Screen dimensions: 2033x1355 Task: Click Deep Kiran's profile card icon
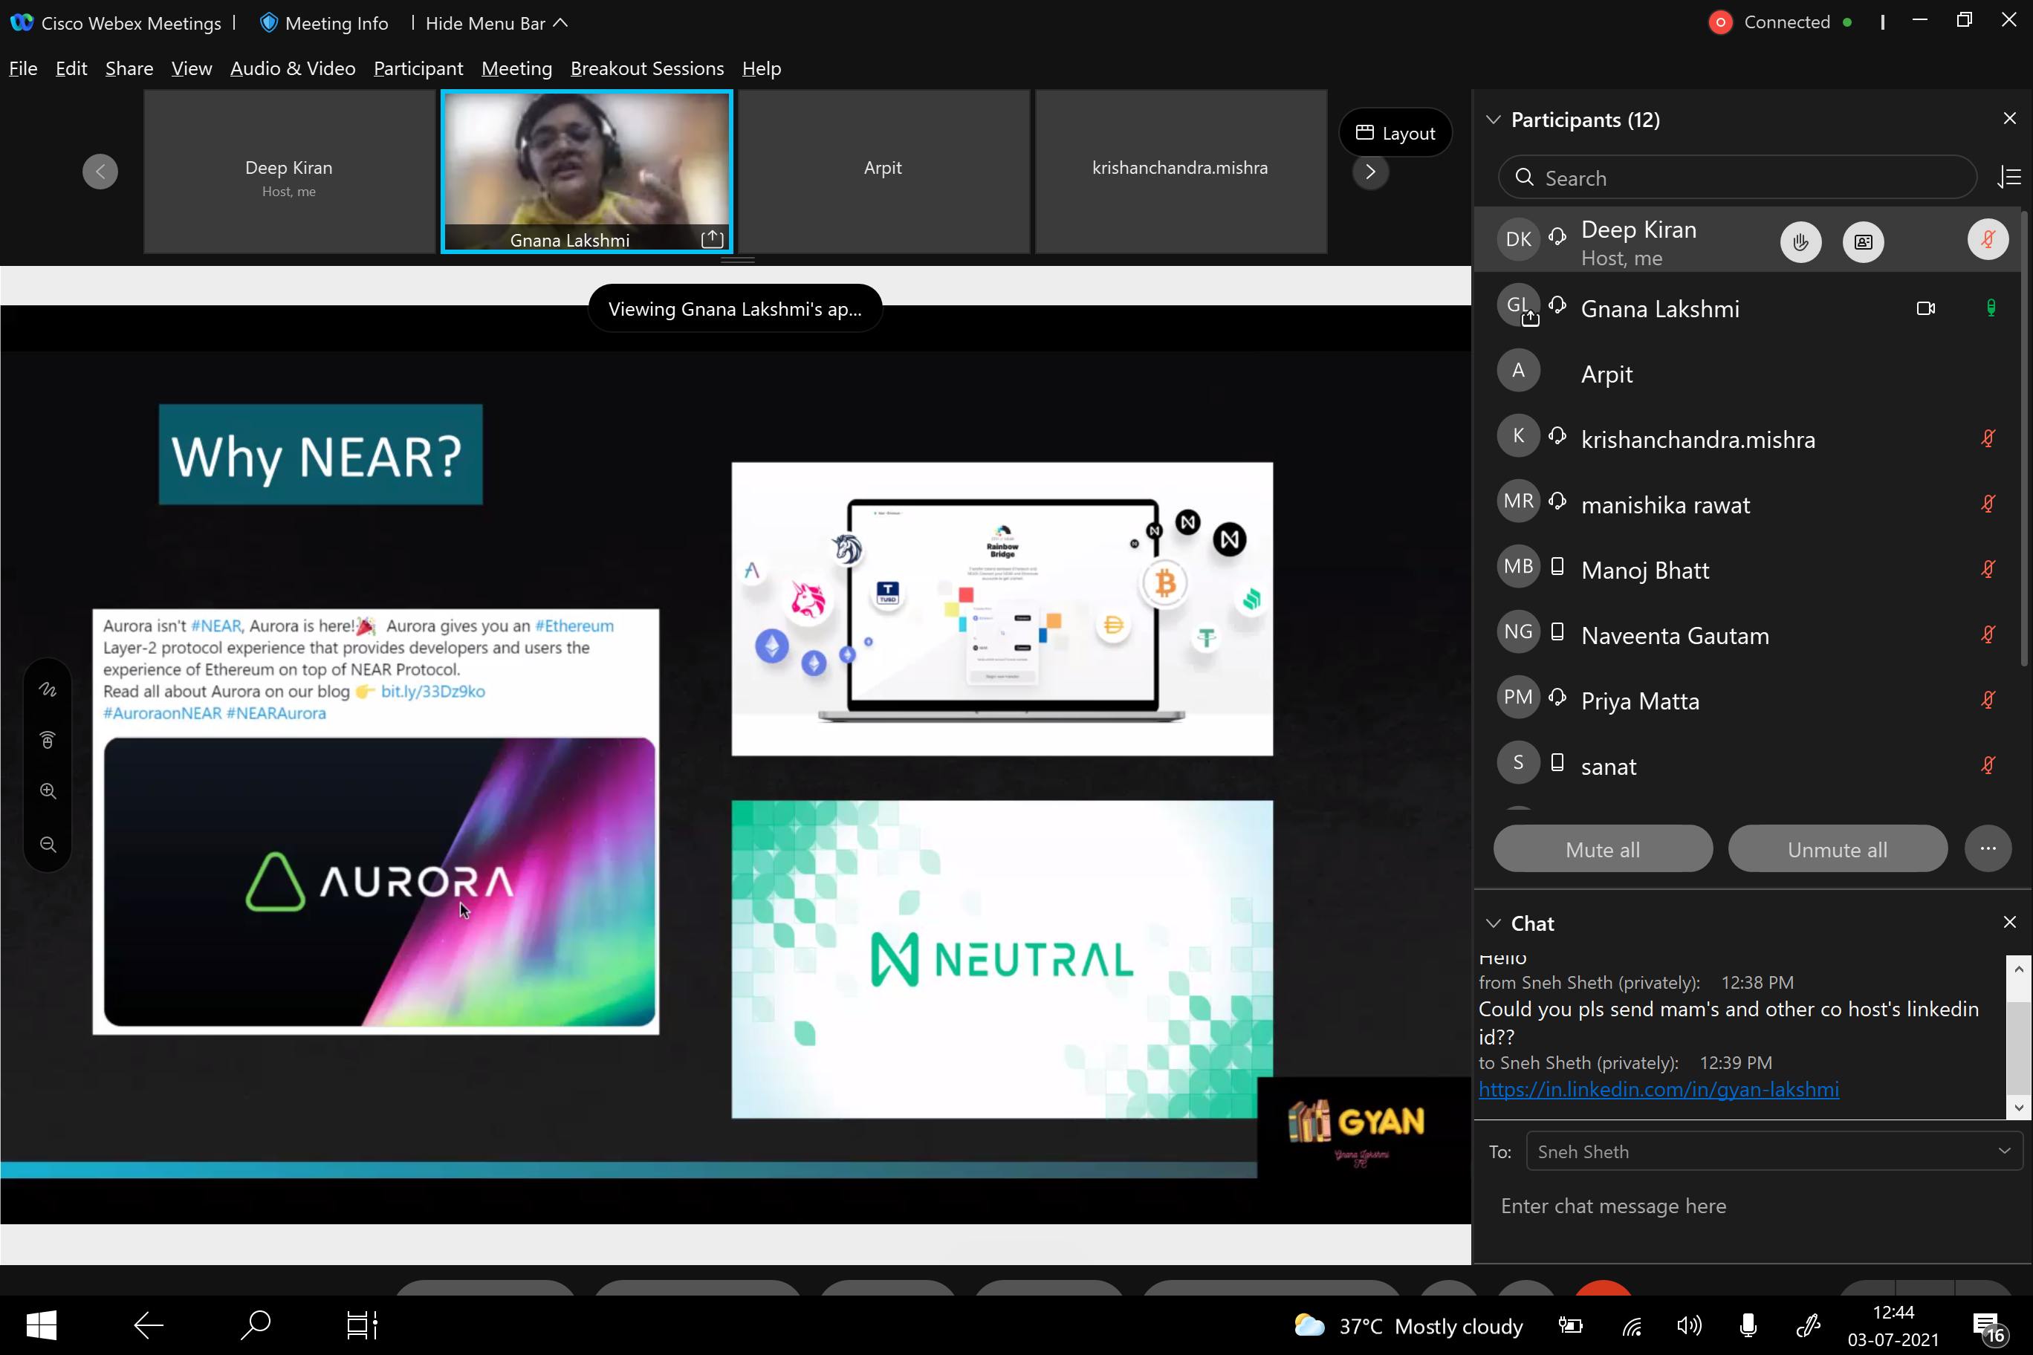pyautogui.click(x=1863, y=242)
